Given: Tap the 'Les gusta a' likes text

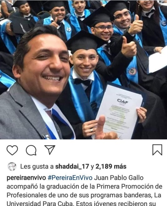Looking at the screenshot, I should 37,167.
